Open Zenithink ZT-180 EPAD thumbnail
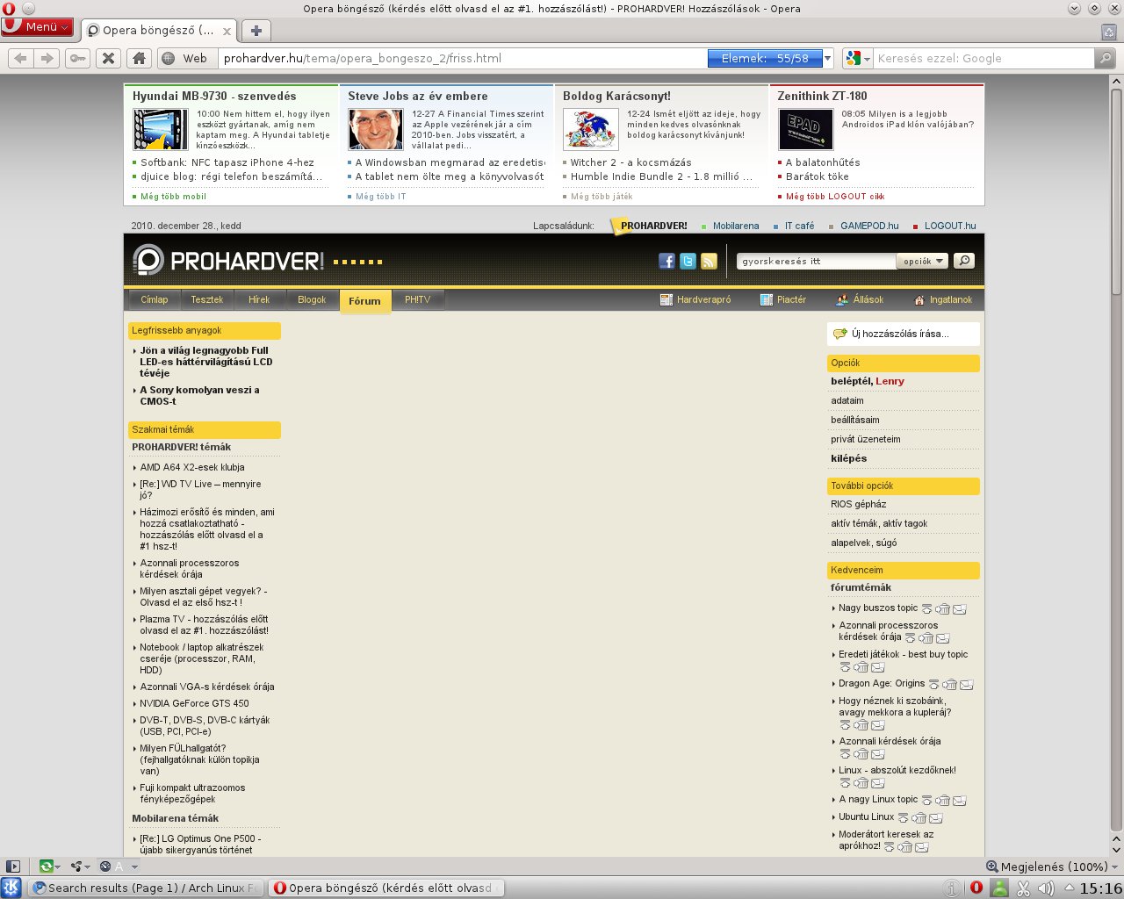 (805, 129)
